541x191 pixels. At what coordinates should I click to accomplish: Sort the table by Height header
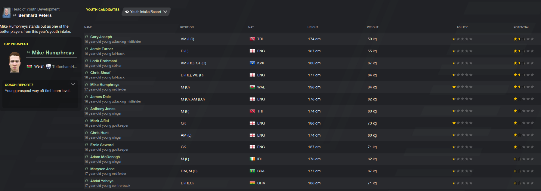click(313, 27)
